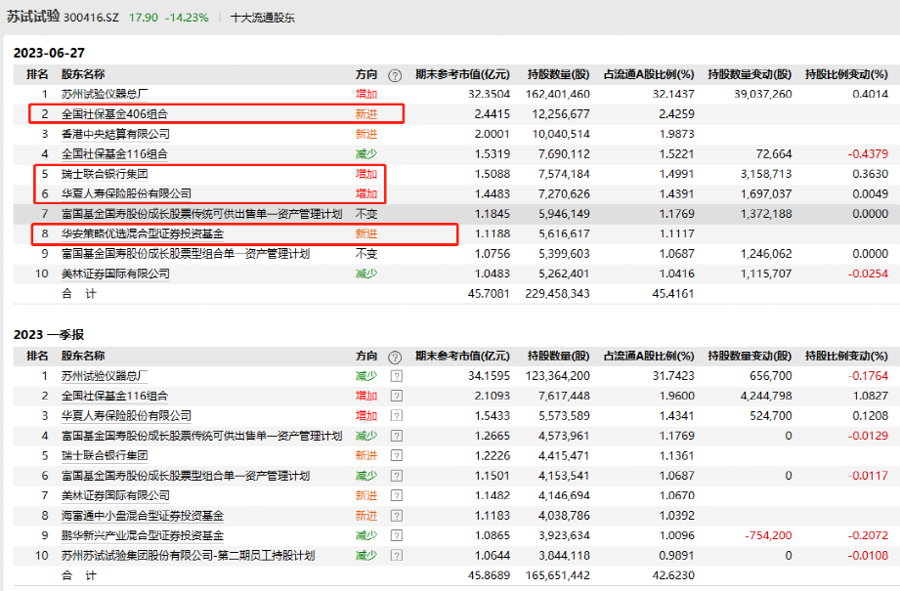Click share count 123,364,200
900x591 pixels.
[557, 376]
